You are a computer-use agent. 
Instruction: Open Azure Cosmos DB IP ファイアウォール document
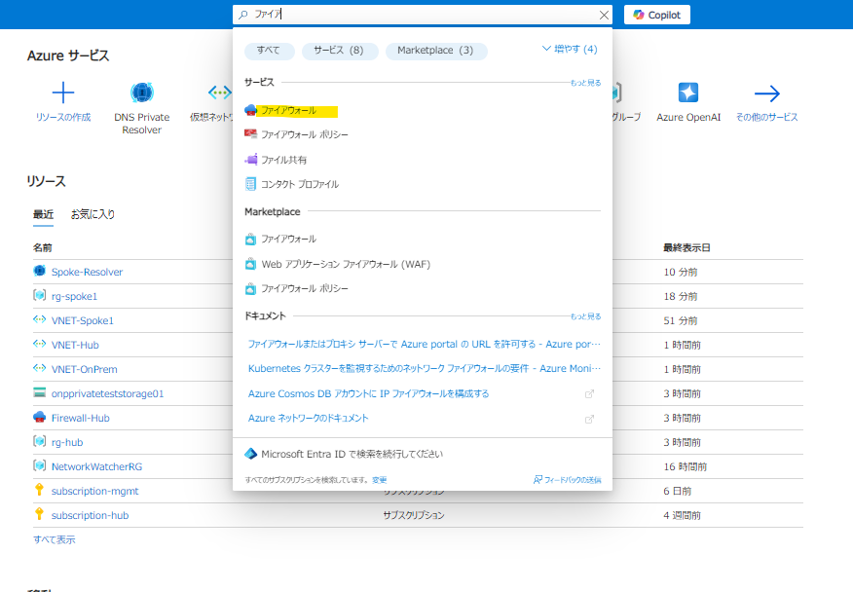pyautogui.click(x=368, y=393)
